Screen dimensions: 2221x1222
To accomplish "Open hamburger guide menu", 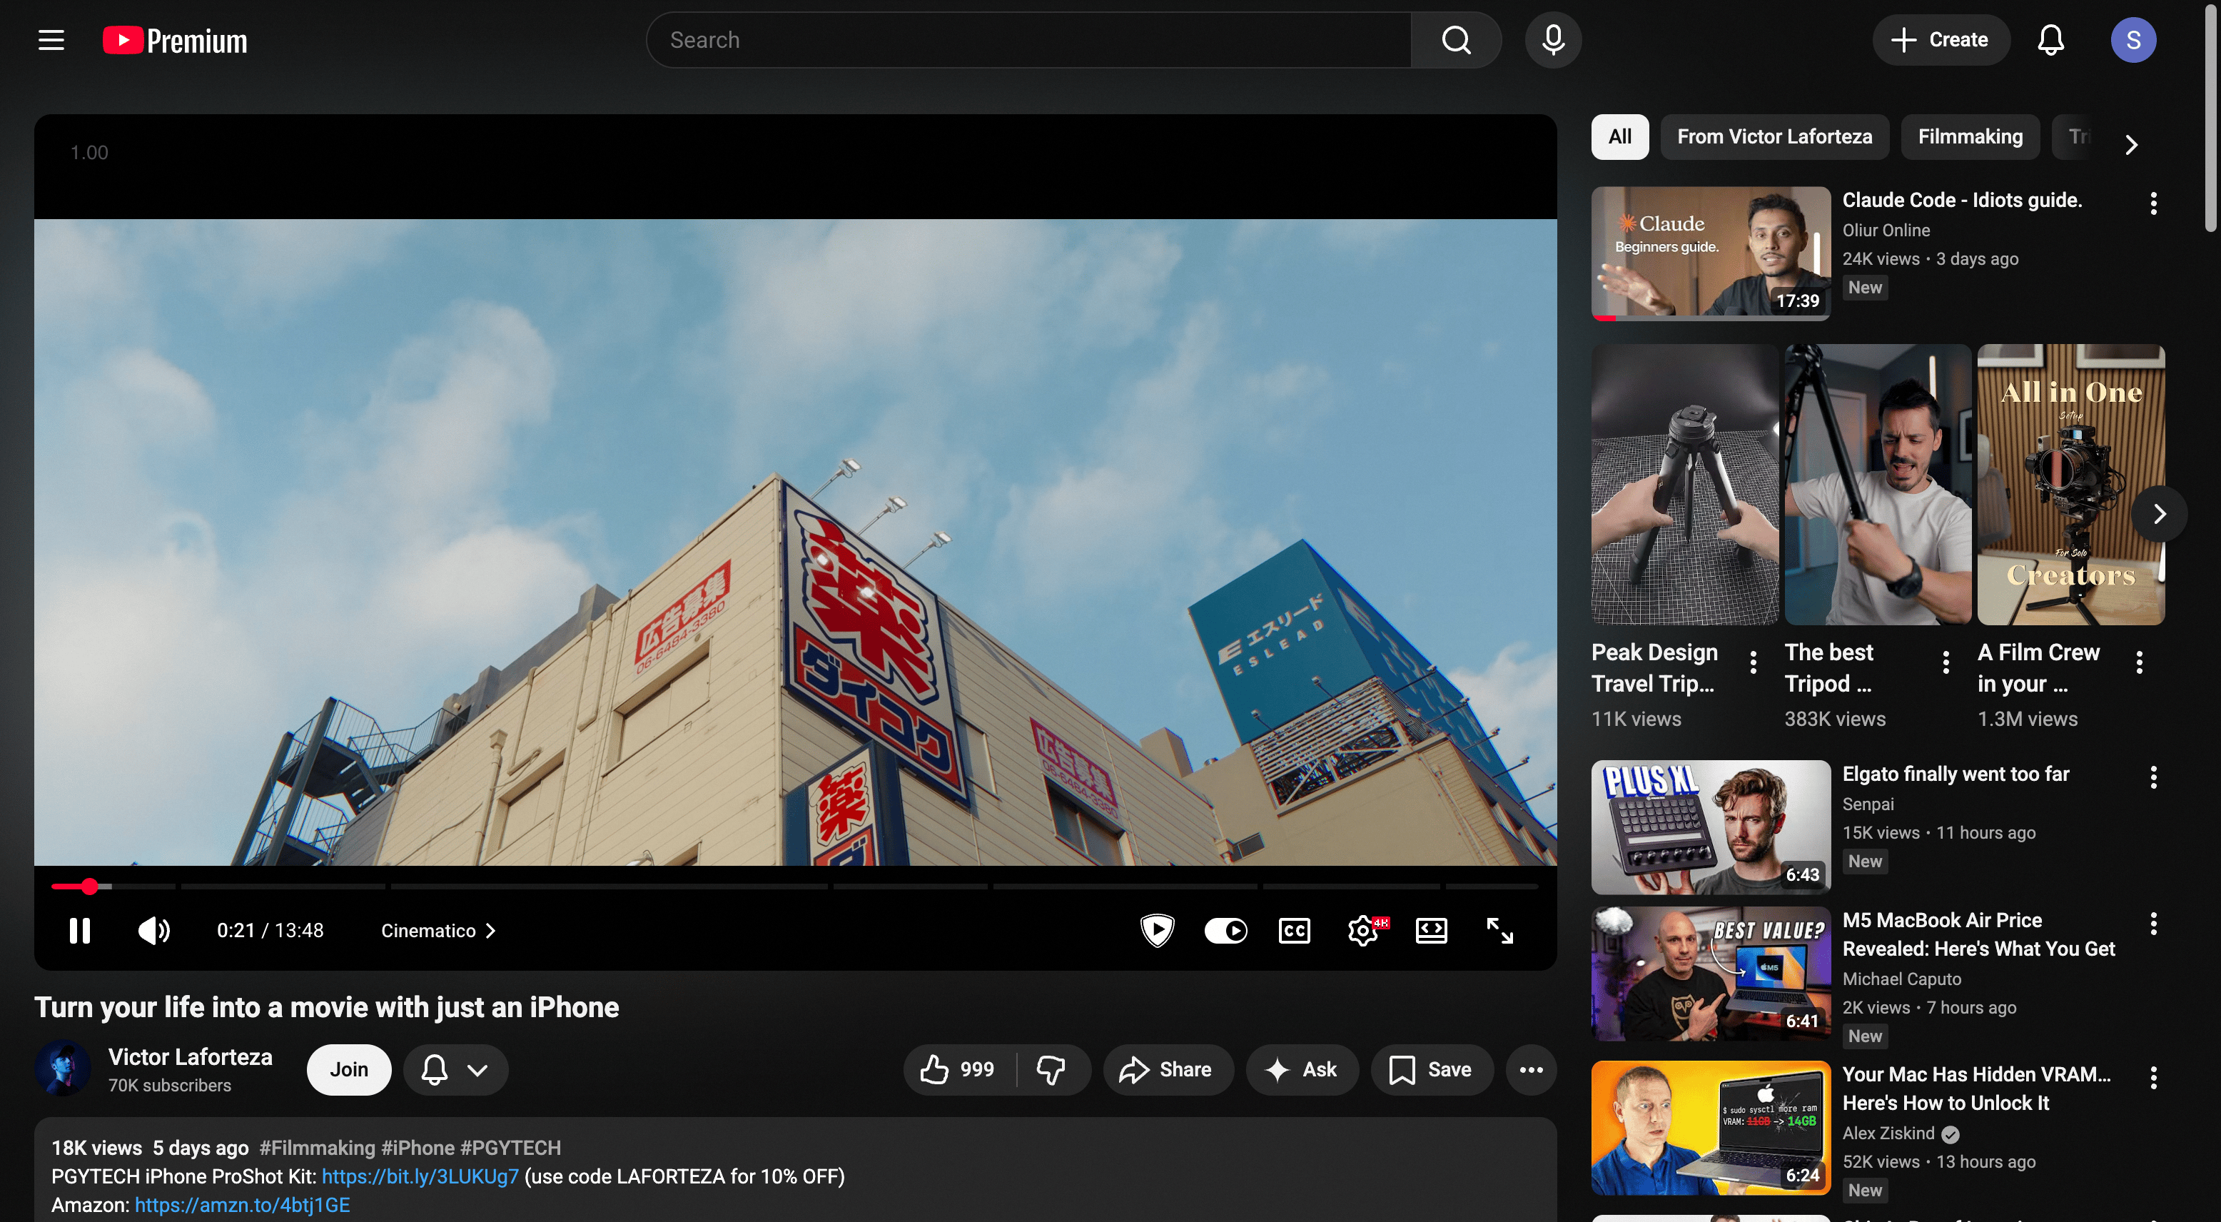I will [51, 40].
